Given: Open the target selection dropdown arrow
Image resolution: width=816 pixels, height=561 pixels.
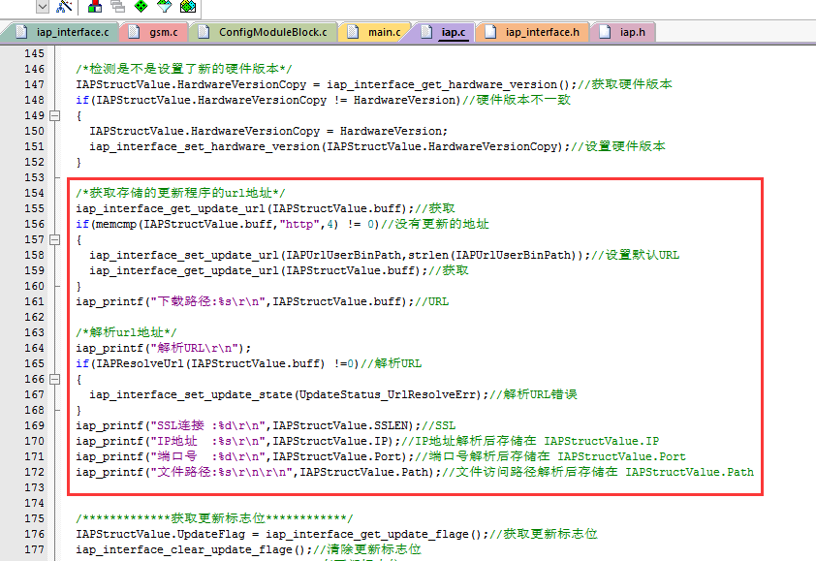Looking at the screenshot, I should [43, 6].
